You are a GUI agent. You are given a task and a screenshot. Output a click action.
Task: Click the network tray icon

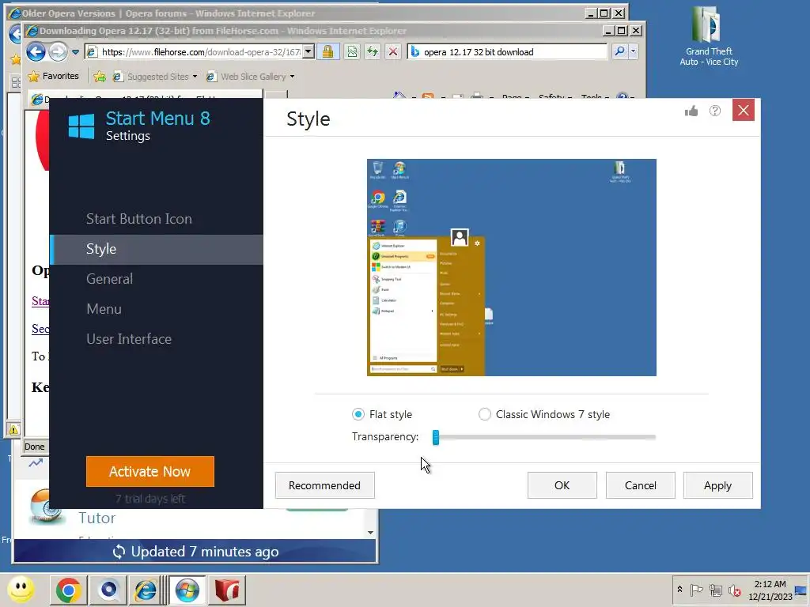(x=715, y=590)
